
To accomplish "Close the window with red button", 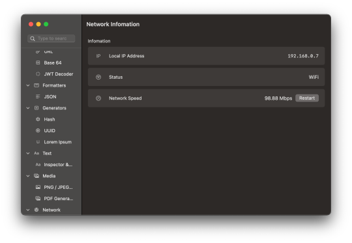I will pyautogui.click(x=31, y=24).
